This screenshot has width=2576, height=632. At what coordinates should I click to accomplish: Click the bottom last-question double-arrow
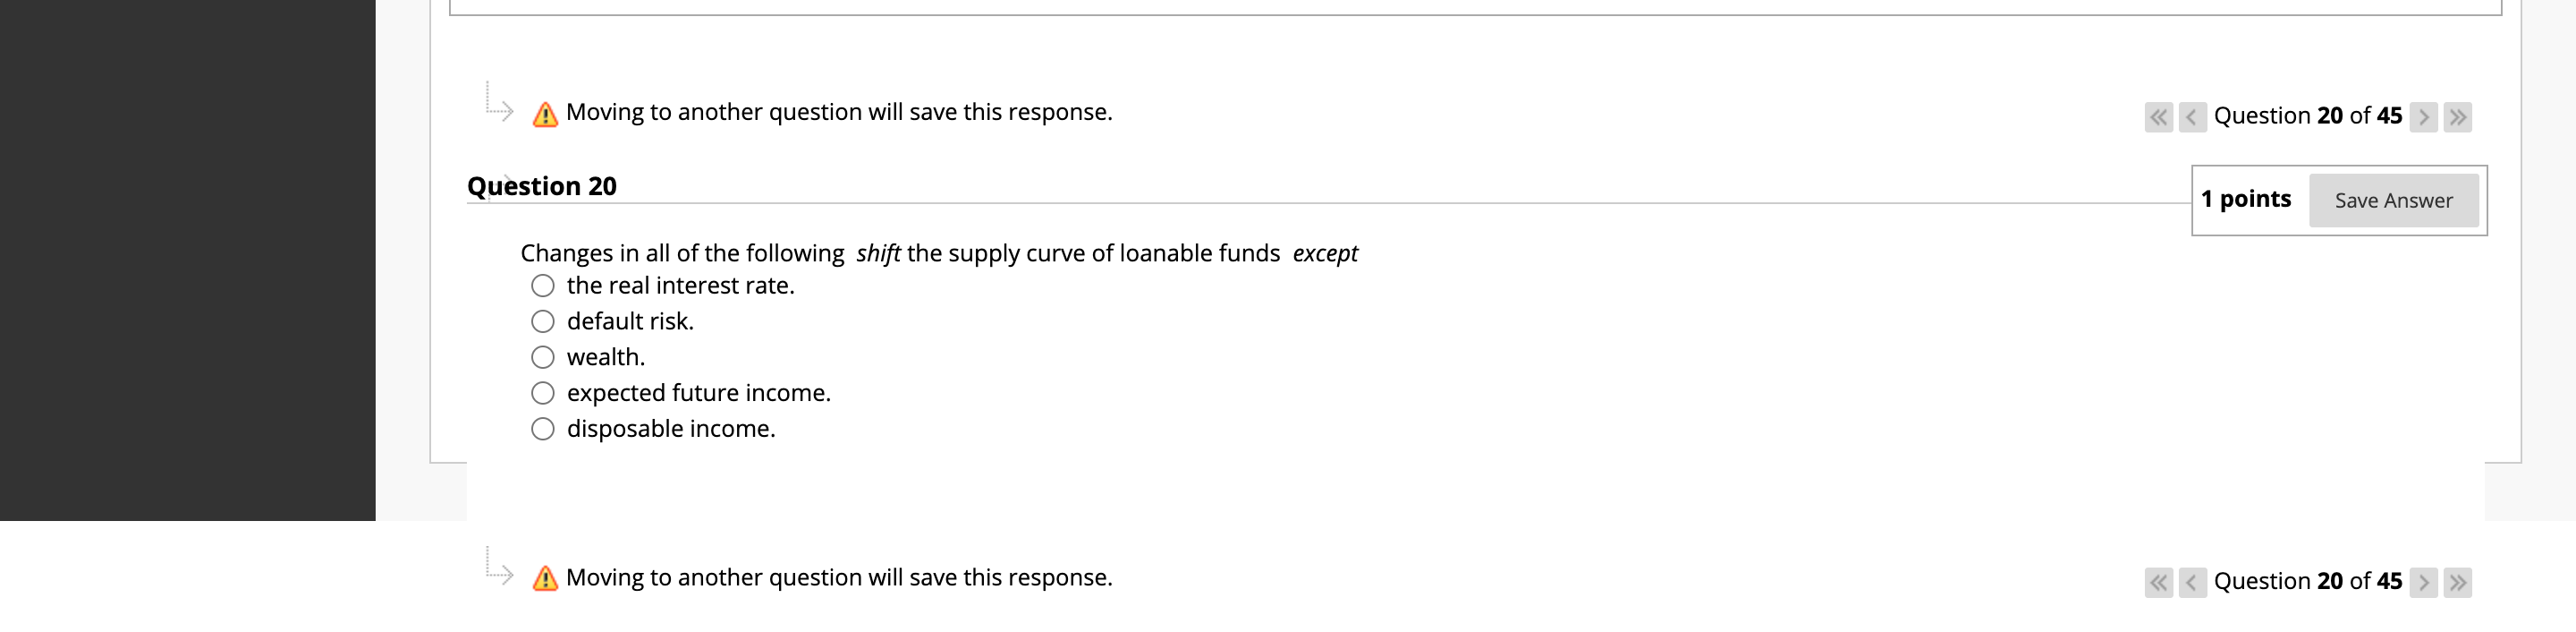[x=2460, y=581]
